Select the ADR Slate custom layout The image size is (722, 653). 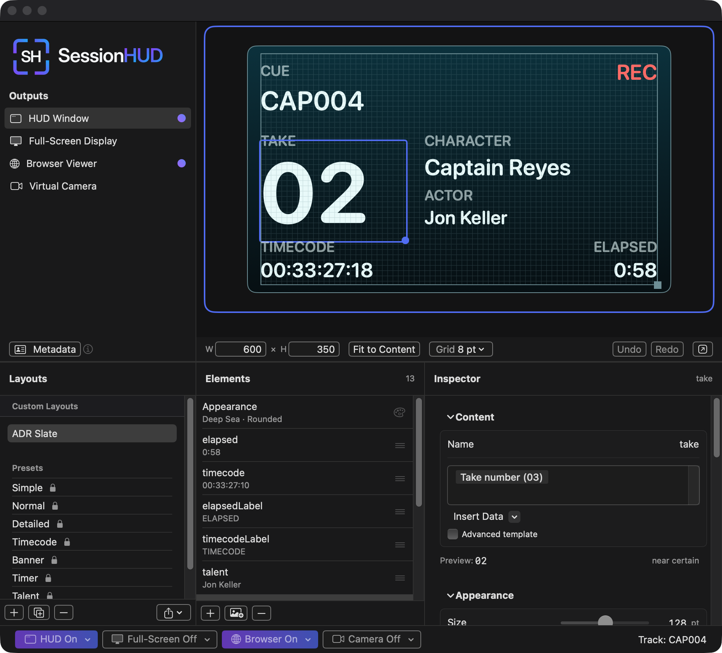click(92, 433)
